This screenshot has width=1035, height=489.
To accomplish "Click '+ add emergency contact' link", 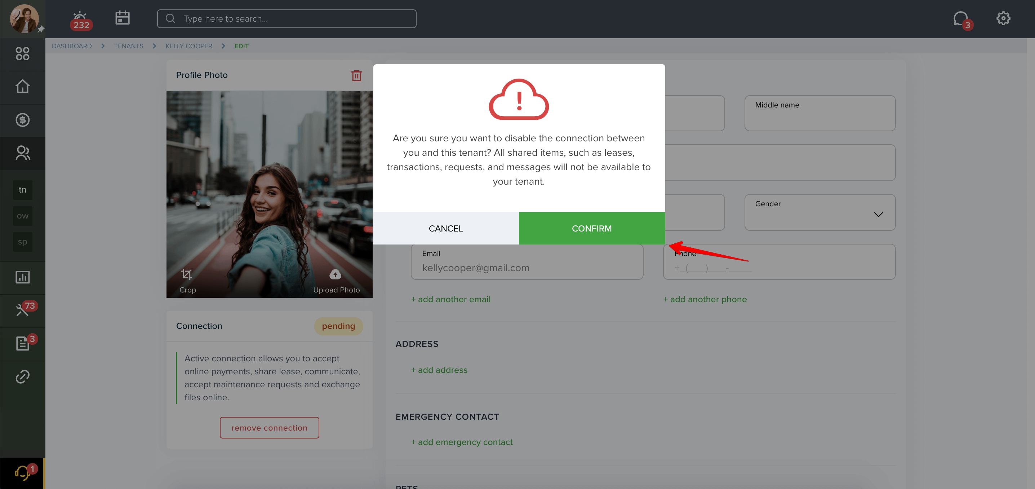I will (462, 442).
